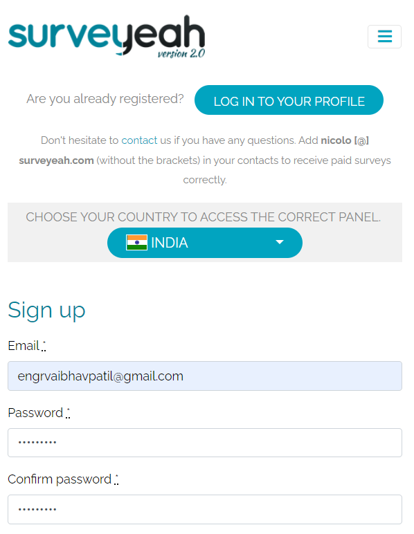This screenshot has width=414, height=534.
Task: Open the hamburger menu
Action: pos(384,37)
